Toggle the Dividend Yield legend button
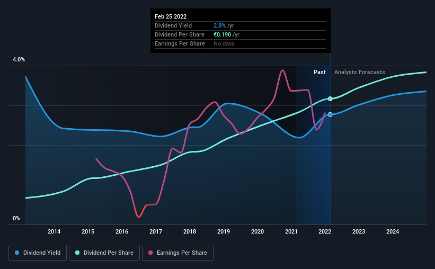 point(38,253)
